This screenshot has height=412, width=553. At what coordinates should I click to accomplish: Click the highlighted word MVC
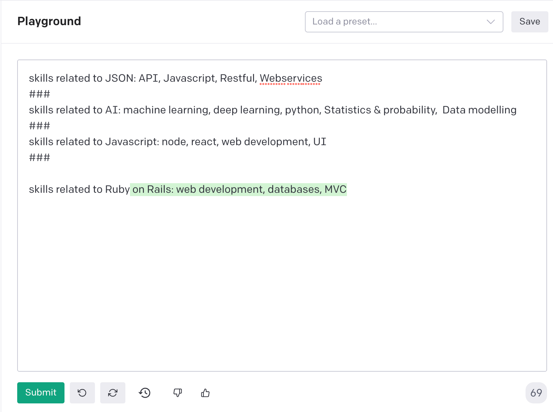pos(335,189)
